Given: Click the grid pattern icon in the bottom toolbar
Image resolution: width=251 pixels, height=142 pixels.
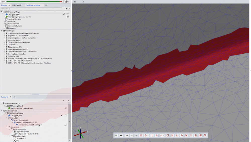Looking at the screenshot, I should (141, 135).
